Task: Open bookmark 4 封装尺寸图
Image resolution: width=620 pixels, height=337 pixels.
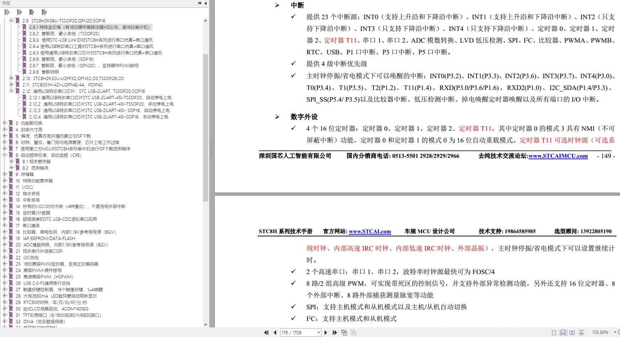Action: point(29,129)
